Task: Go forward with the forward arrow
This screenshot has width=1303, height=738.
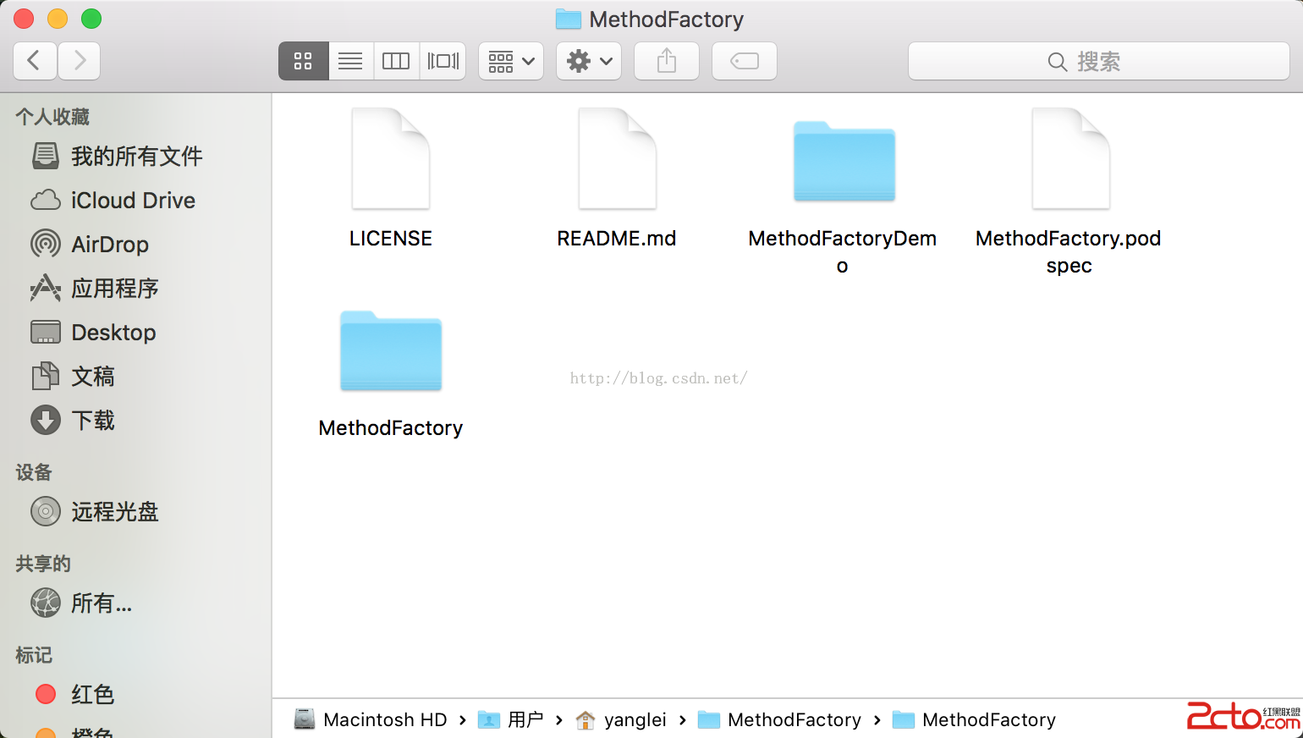Action: (x=80, y=61)
